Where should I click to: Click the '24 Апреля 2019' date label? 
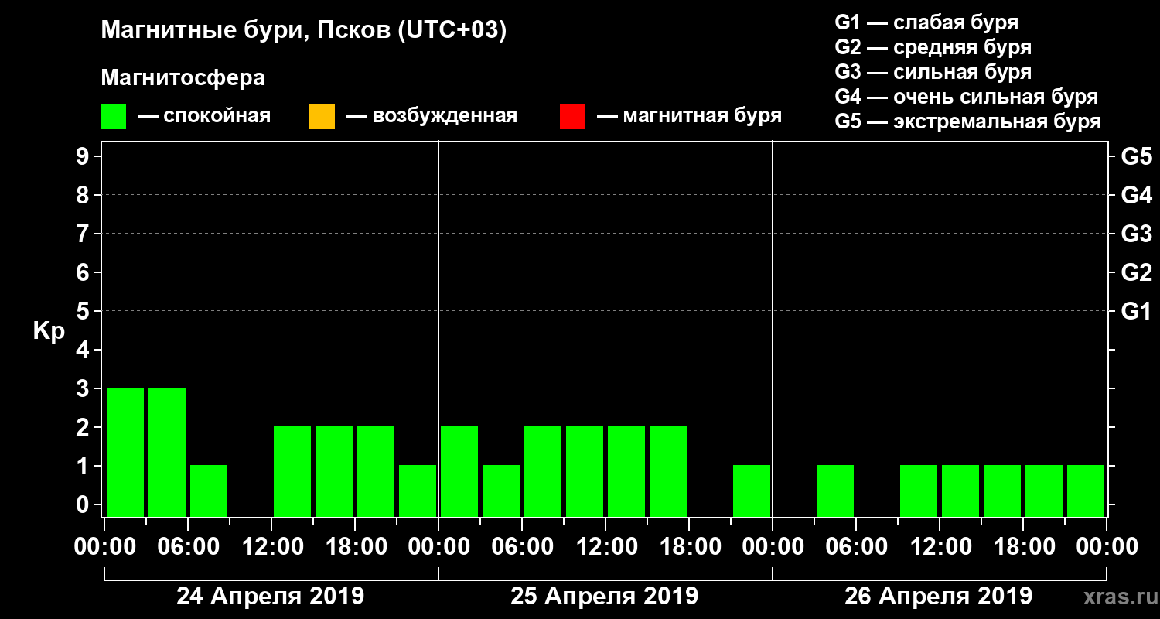point(271,597)
